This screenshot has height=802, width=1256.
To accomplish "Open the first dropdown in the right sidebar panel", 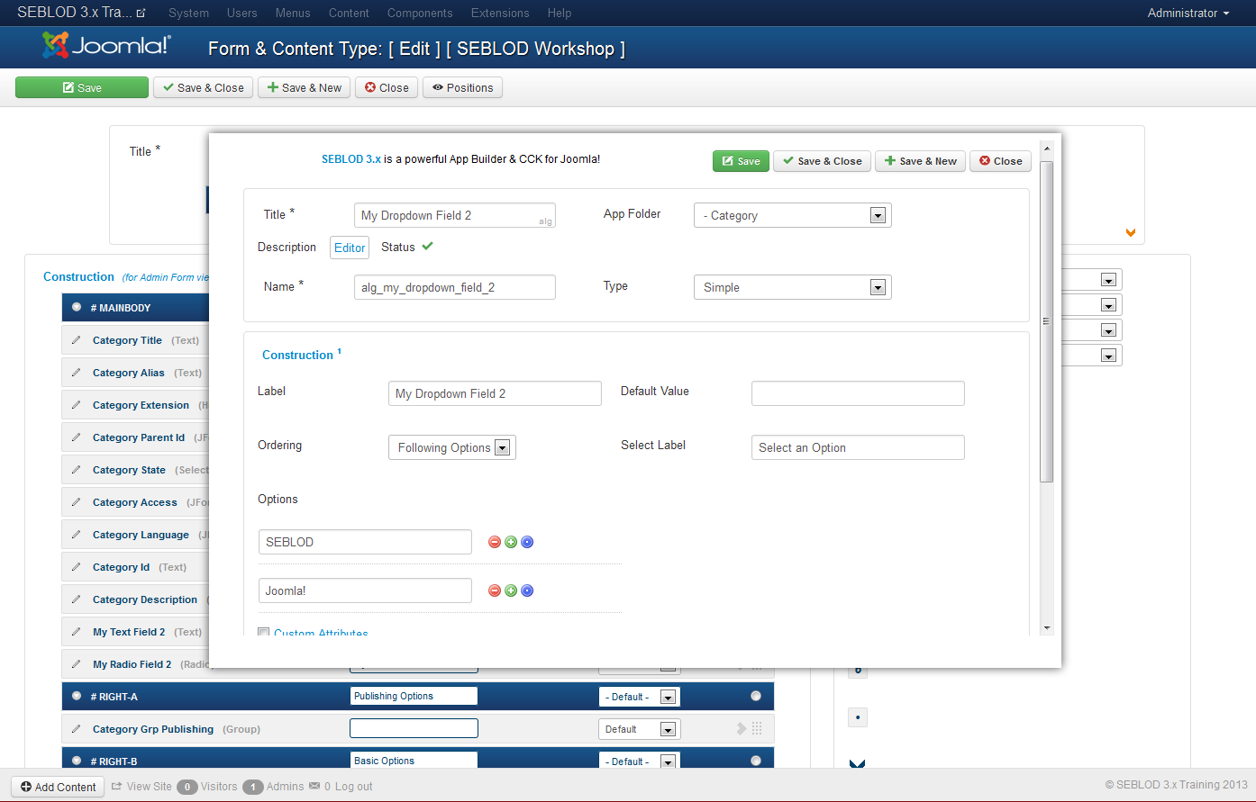I will coord(1092,280).
